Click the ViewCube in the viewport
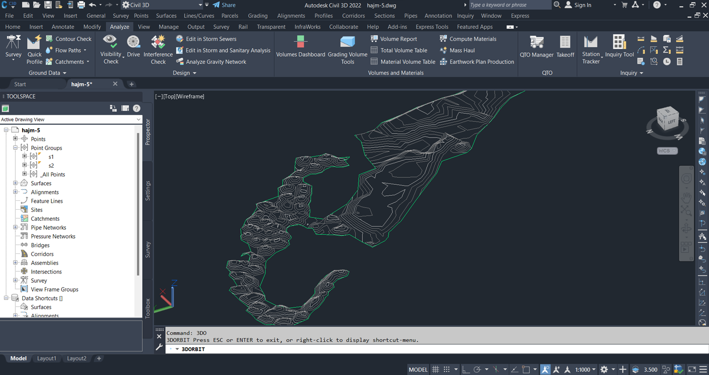 tap(667, 121)
